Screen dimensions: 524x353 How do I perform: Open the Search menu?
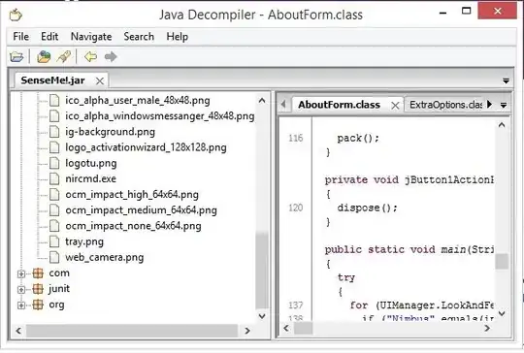click(x=139, y=37)
